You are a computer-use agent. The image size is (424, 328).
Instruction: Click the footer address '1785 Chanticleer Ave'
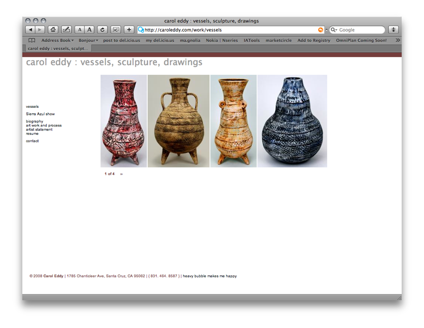tap(85, 276)
